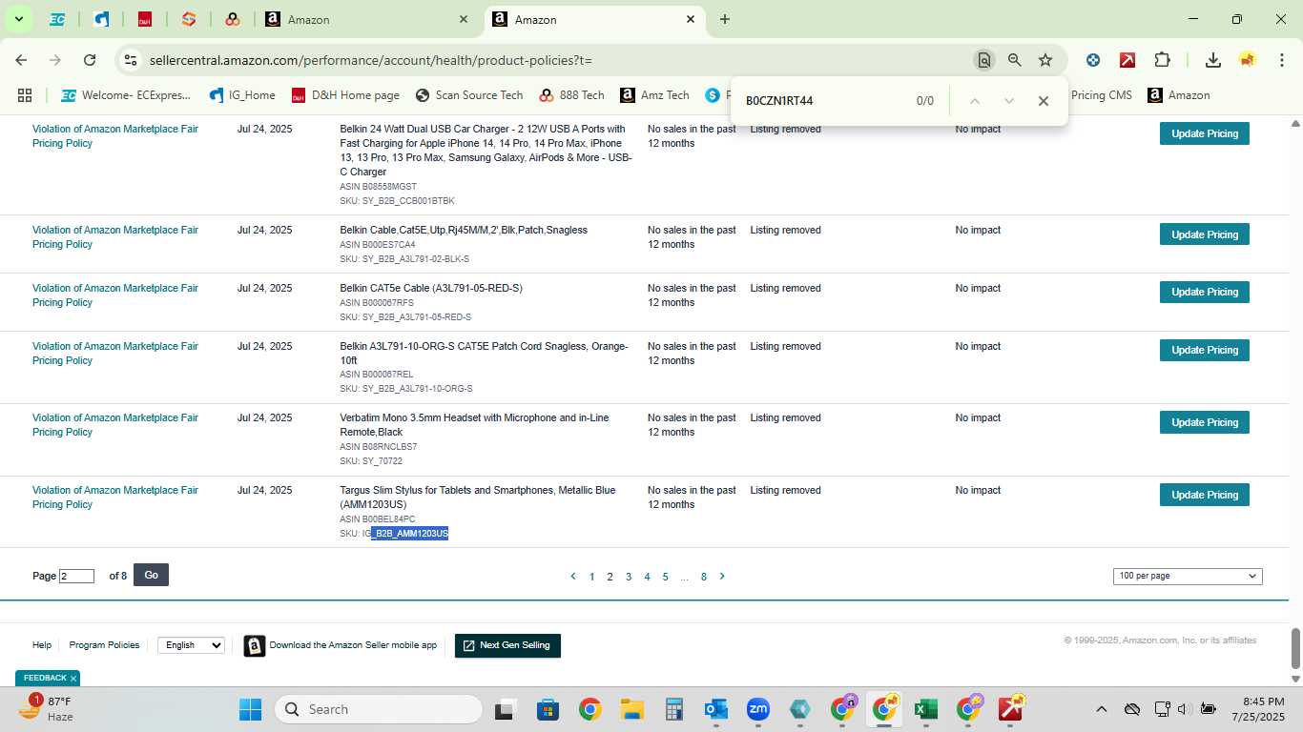Click the Page number input field

[76, 576]
